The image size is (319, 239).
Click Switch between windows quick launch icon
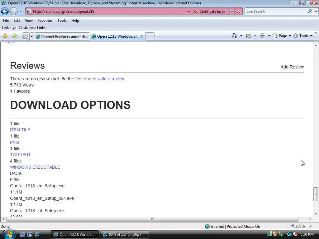pos(30,235)
